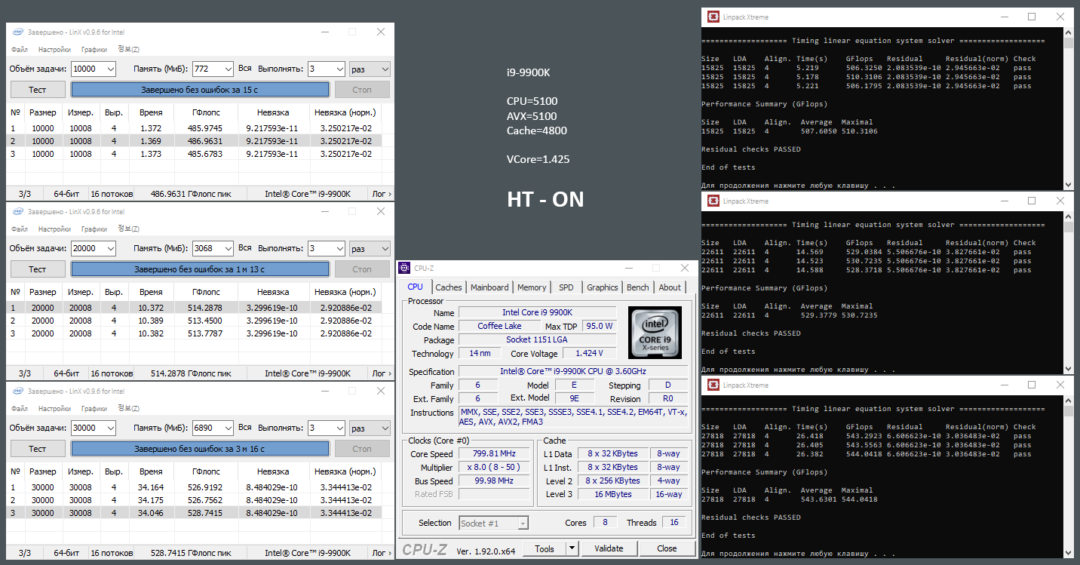Open Графики menu in the 20000-size LinX window
This screenshot has height=565, width=1080.
click(x=94, y=229)
